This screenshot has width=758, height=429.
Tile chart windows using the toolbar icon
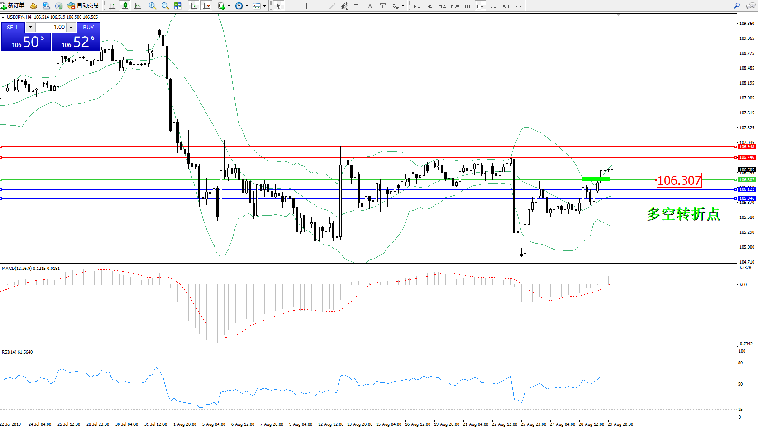point(178,6)
